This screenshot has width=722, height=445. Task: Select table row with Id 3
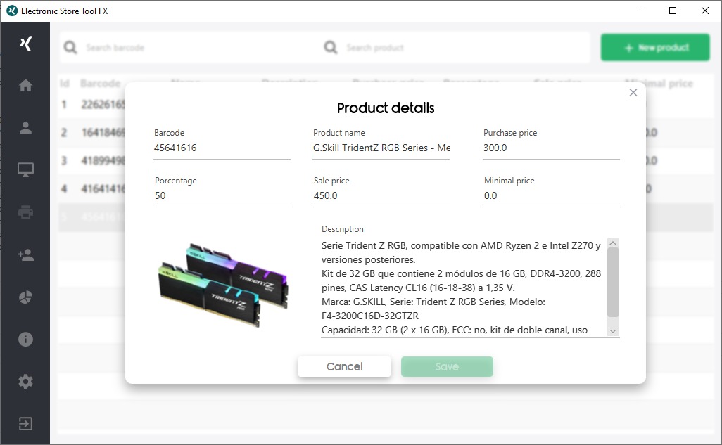tap(92, 160)
